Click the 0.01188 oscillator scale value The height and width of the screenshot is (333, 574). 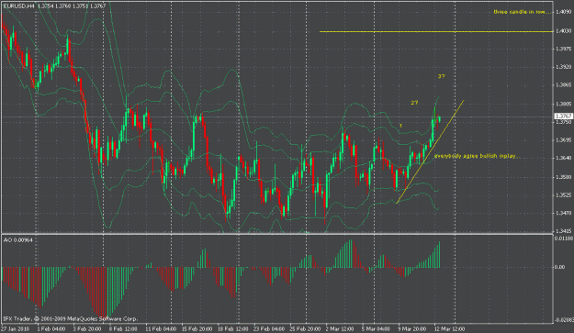(564, 239)
